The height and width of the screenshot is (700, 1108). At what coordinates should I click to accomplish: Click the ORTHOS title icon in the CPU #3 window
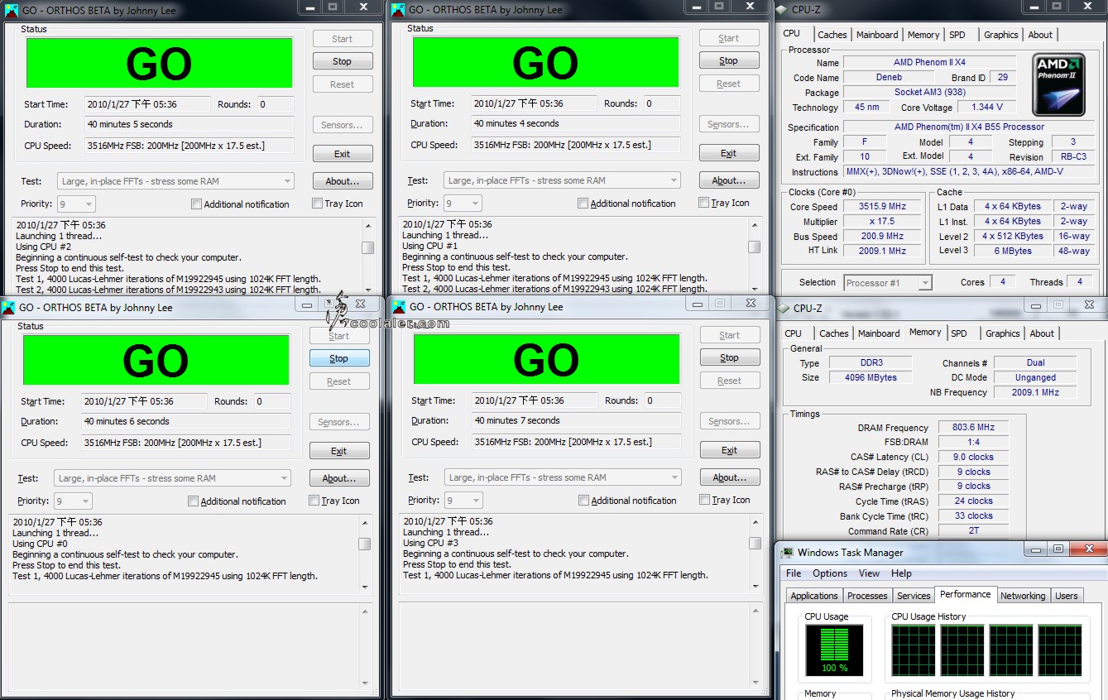pos(399,306)
